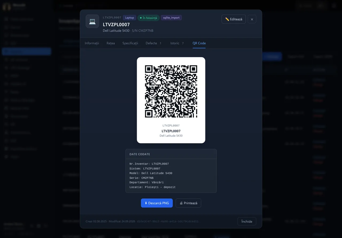This screenshot has height=238, width=342.
Task: Close the dialog with the X button
Action: (252, 19)
